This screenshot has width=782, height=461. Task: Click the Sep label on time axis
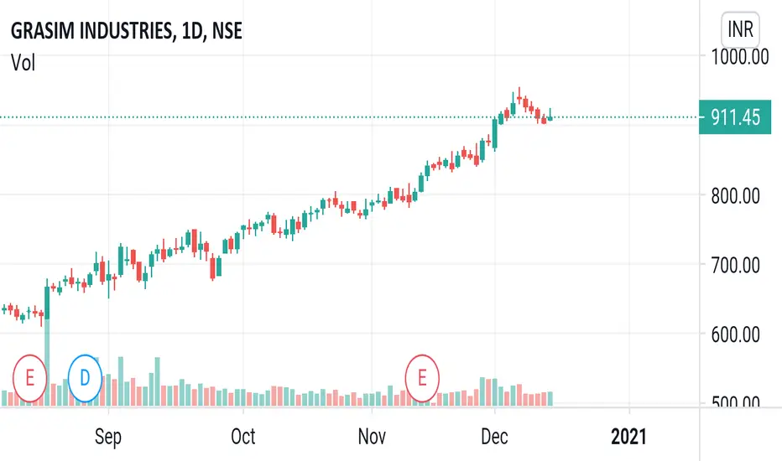[108, 437]
